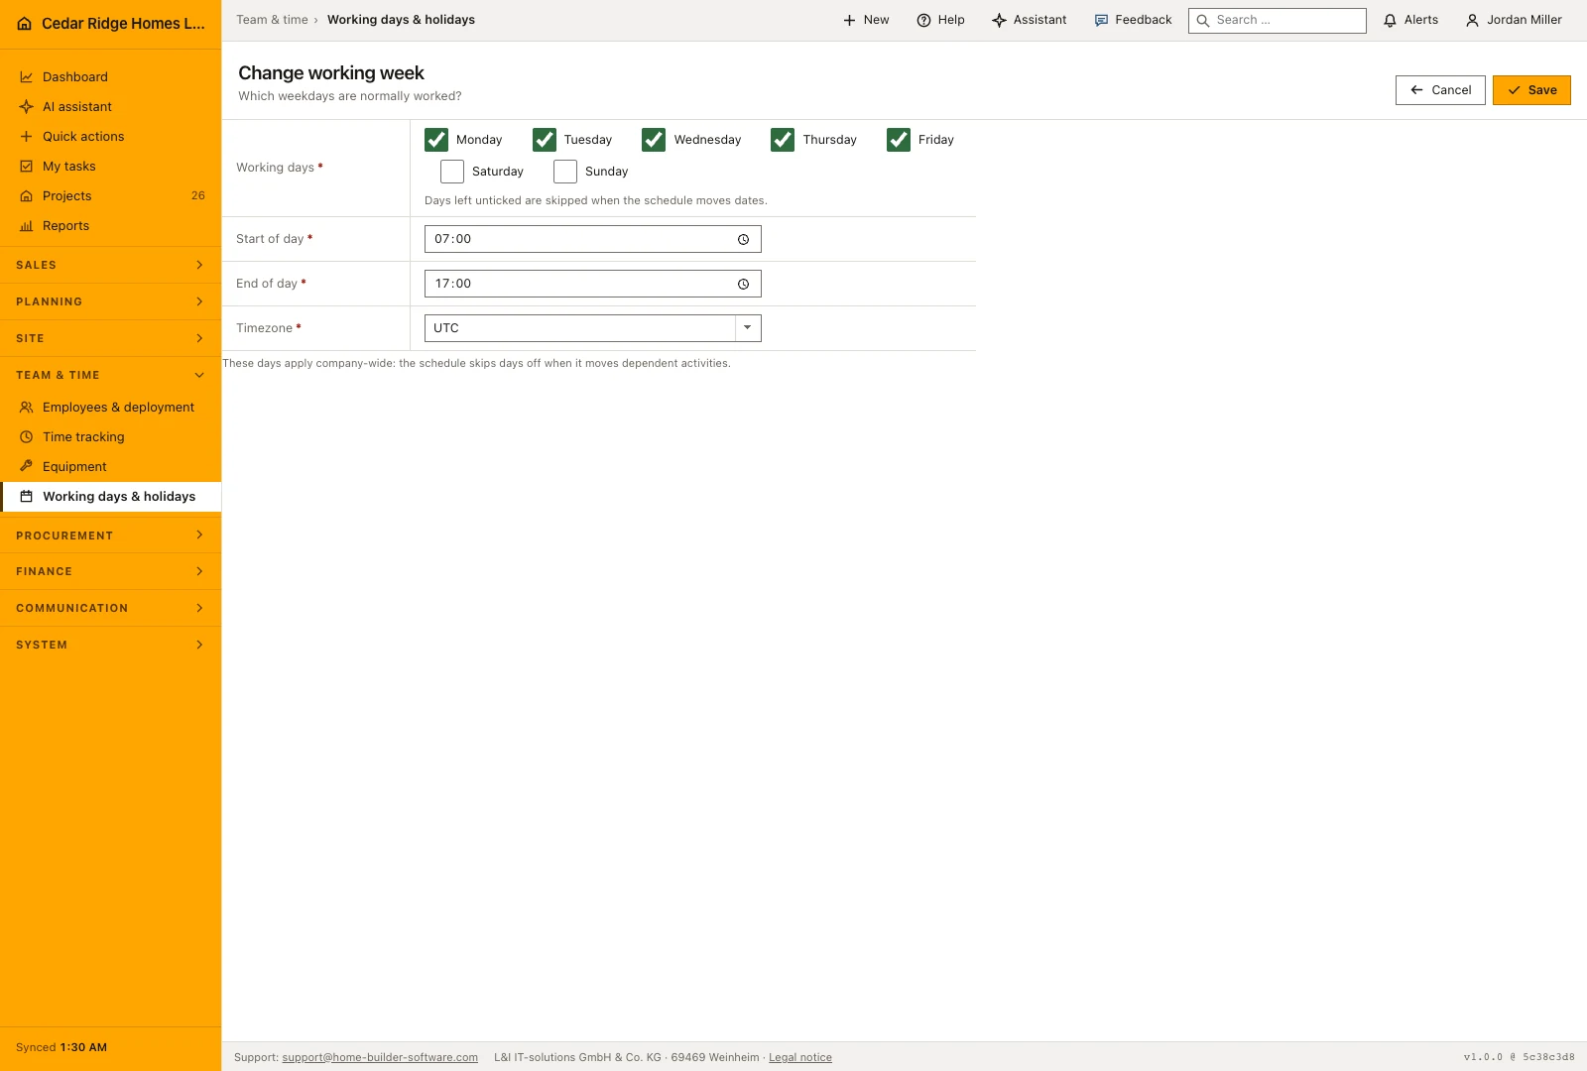Screen dimensions: 1587x1071
Task: Collapse the TEAM & TIME section
Action: [110, 375]
